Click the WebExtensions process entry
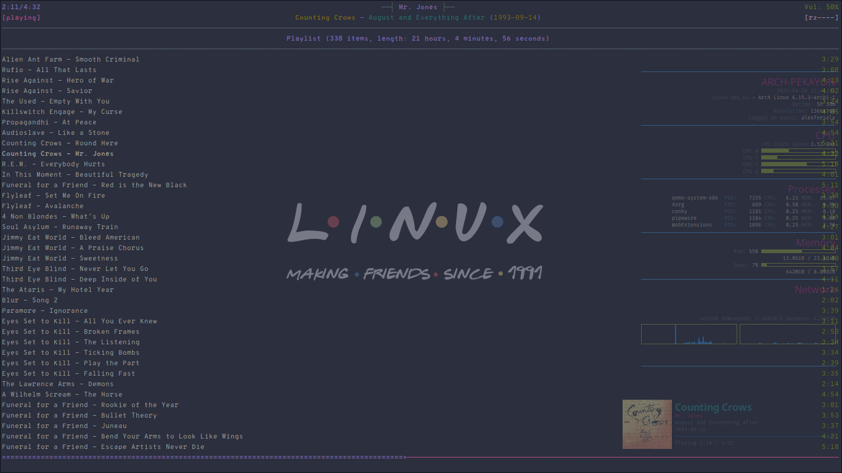Viewport: 842px width, 473px height. (692, 225)
